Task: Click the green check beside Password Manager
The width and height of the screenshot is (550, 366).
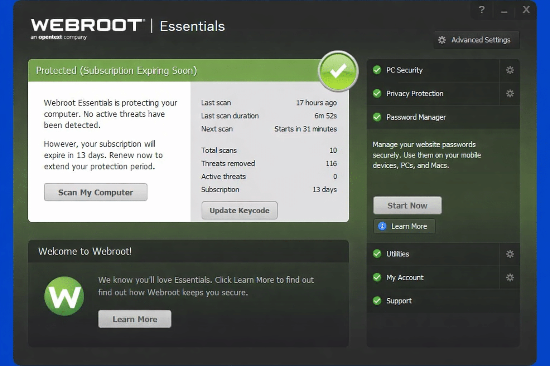Action: tap(377, 117)
